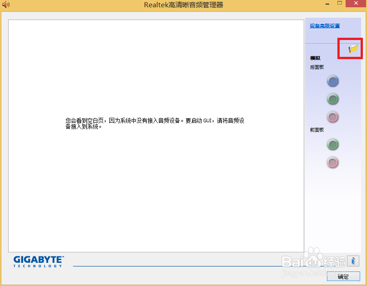Click the pink rear panel audio jack
The image size is (367, 286).
[332, 117]
